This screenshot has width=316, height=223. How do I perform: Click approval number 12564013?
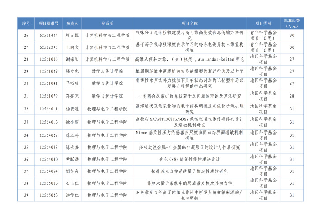48,122
